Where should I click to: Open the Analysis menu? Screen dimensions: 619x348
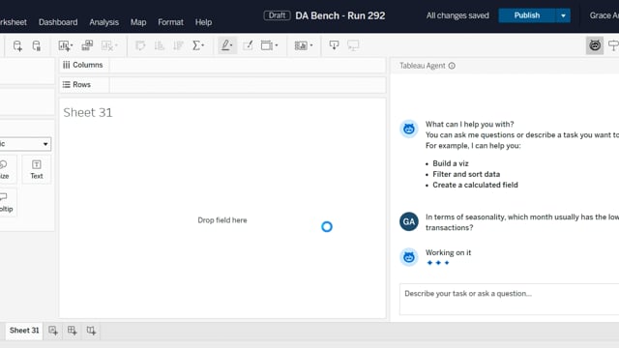pos(103,22)
